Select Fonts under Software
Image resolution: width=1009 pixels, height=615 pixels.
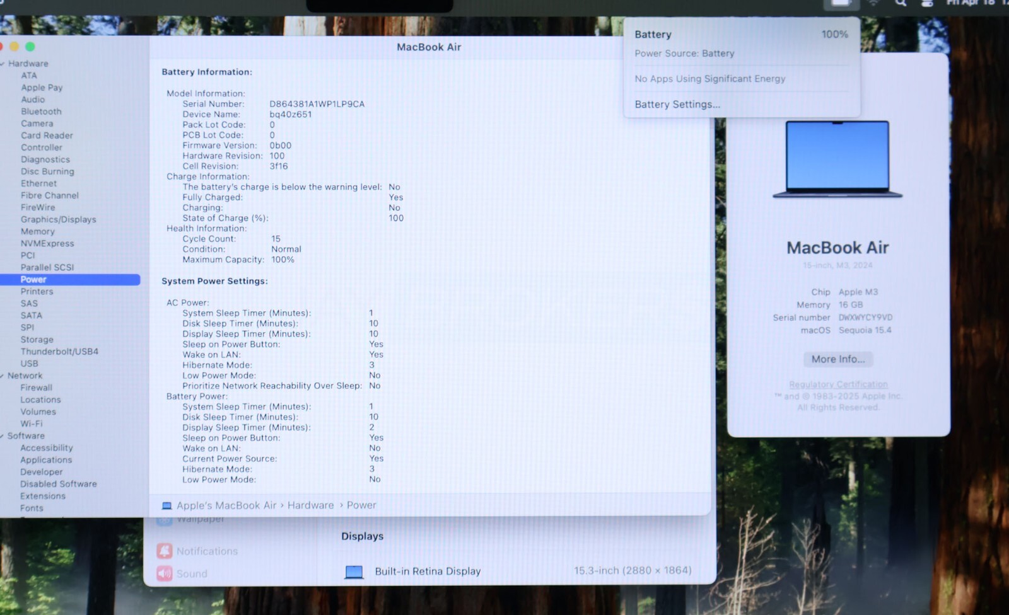(x=32, y=508)
